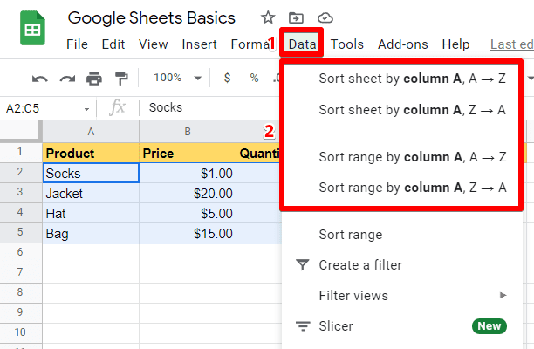Choose Sort range by column A, Z to A
This screenshot has width=534, height=349.
(x=412, y=187)
